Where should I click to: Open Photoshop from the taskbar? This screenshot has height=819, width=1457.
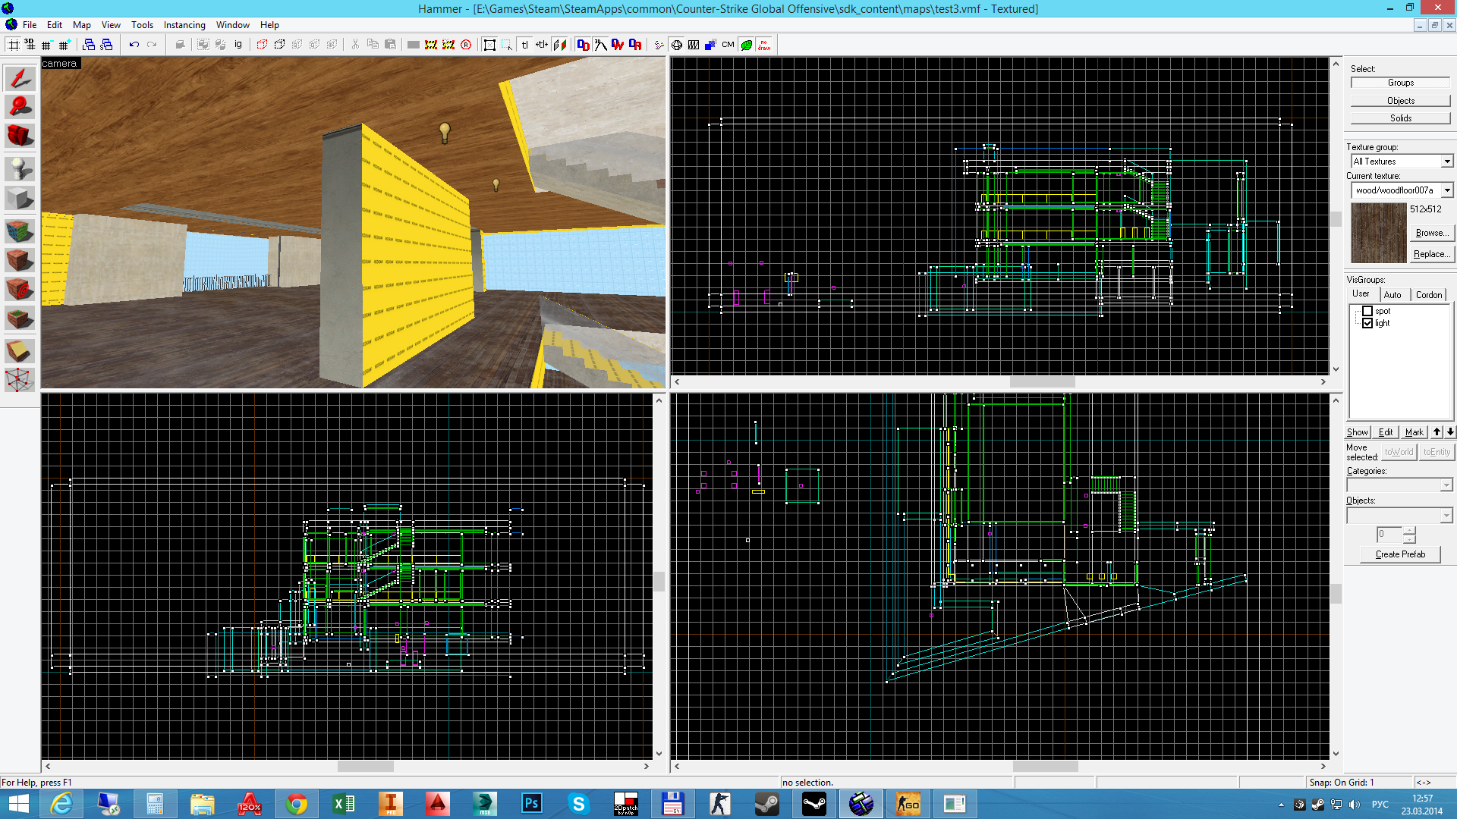pyautogui.click(x=531, y=804)
